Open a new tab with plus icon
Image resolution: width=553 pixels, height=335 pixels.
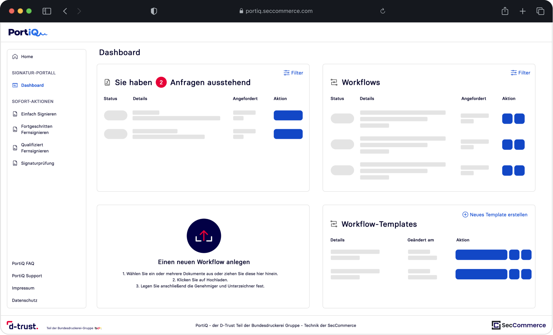coord(523,11)
